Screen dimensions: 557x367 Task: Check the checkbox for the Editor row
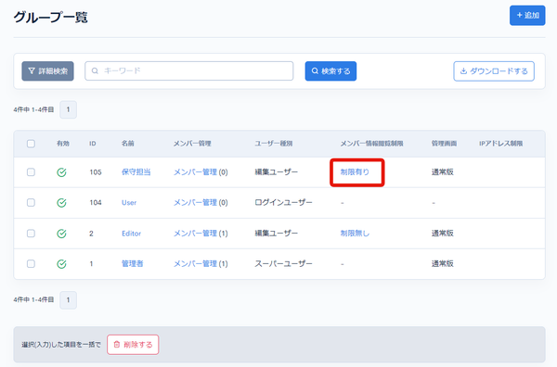tap(31, 234)
